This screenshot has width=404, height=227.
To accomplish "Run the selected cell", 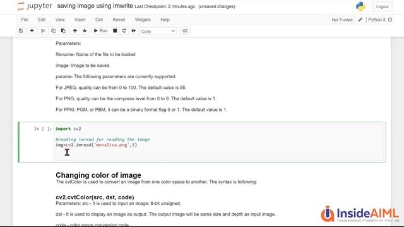I will (x=100, y=31).
